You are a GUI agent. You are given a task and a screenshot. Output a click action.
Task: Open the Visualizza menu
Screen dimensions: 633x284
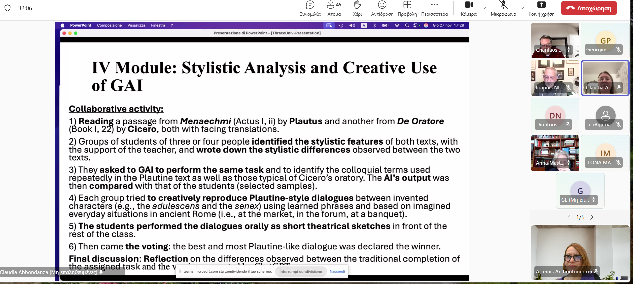pos(136,25)
